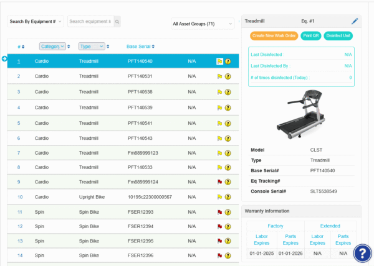Open the Search By Equipment # dropdown
The image size is (374, 266).
36,21
